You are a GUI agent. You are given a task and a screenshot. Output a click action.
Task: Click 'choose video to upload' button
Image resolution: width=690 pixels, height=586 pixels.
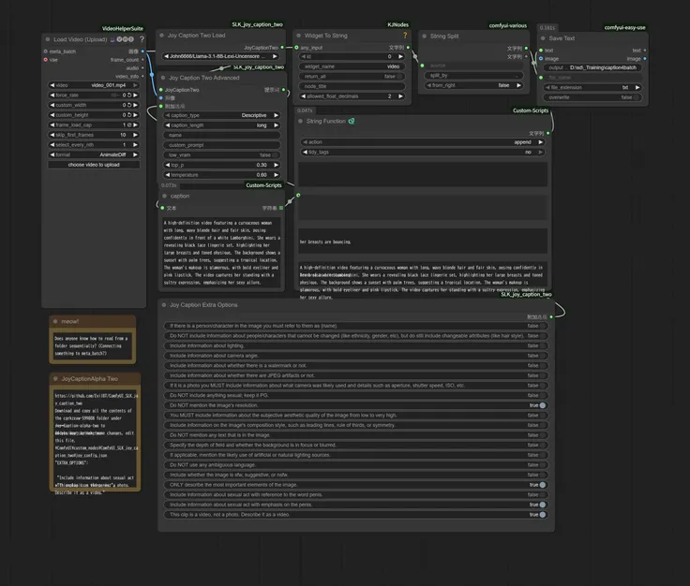(x=94, y=165)
